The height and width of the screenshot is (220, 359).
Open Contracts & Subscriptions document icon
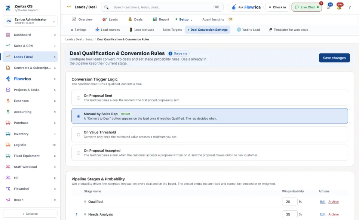tap(8, 68)
